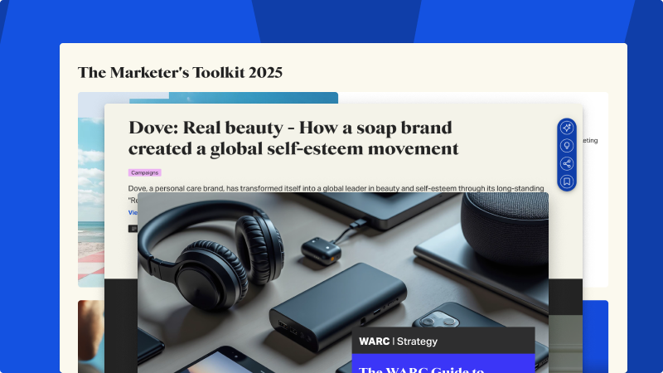Open the beach sky thumbnail image
663x373 pixels.
tap(91, 190)
